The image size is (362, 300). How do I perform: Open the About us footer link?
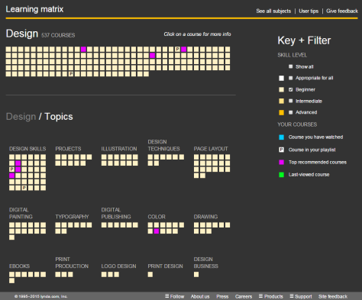tap(200, 296)
